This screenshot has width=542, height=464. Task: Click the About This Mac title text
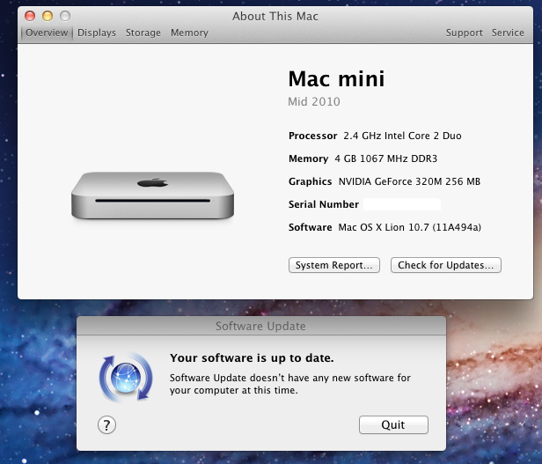pyautogui.click(x=275, y=16)
